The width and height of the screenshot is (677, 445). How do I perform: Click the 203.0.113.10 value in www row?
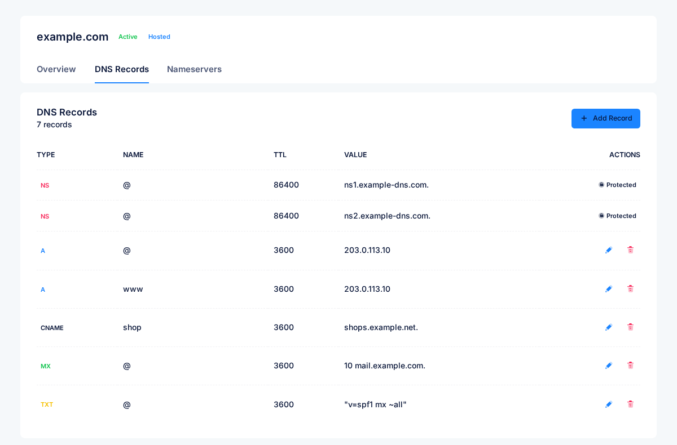pos(367,289)
